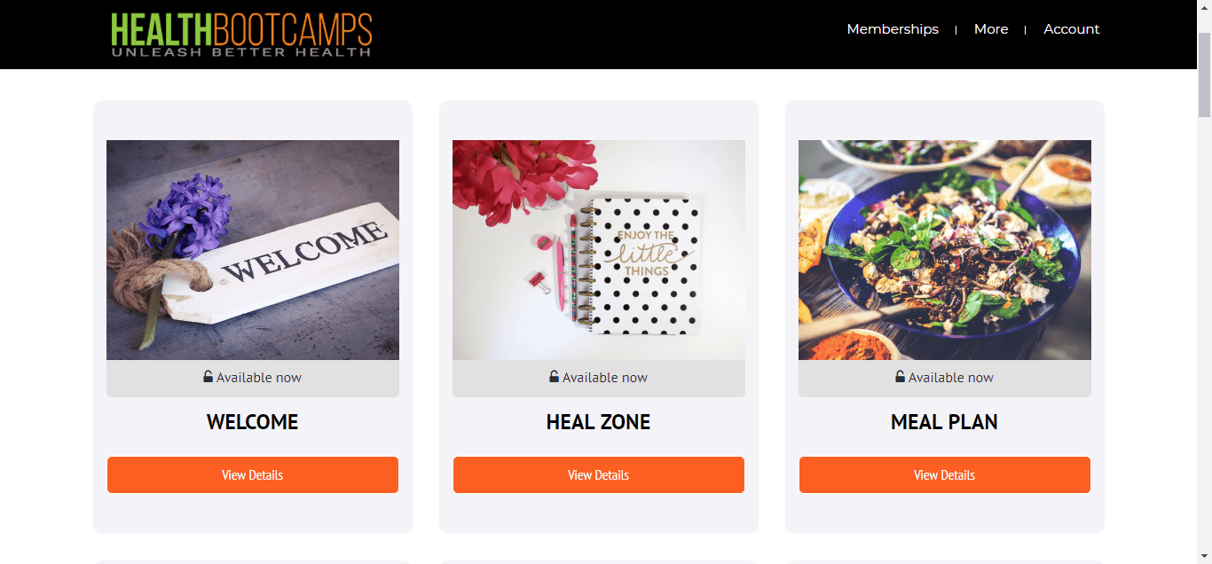This screenshot has width=1212, height=564.
Task: Click the WELCOME course title
Action: click(253, 422)
